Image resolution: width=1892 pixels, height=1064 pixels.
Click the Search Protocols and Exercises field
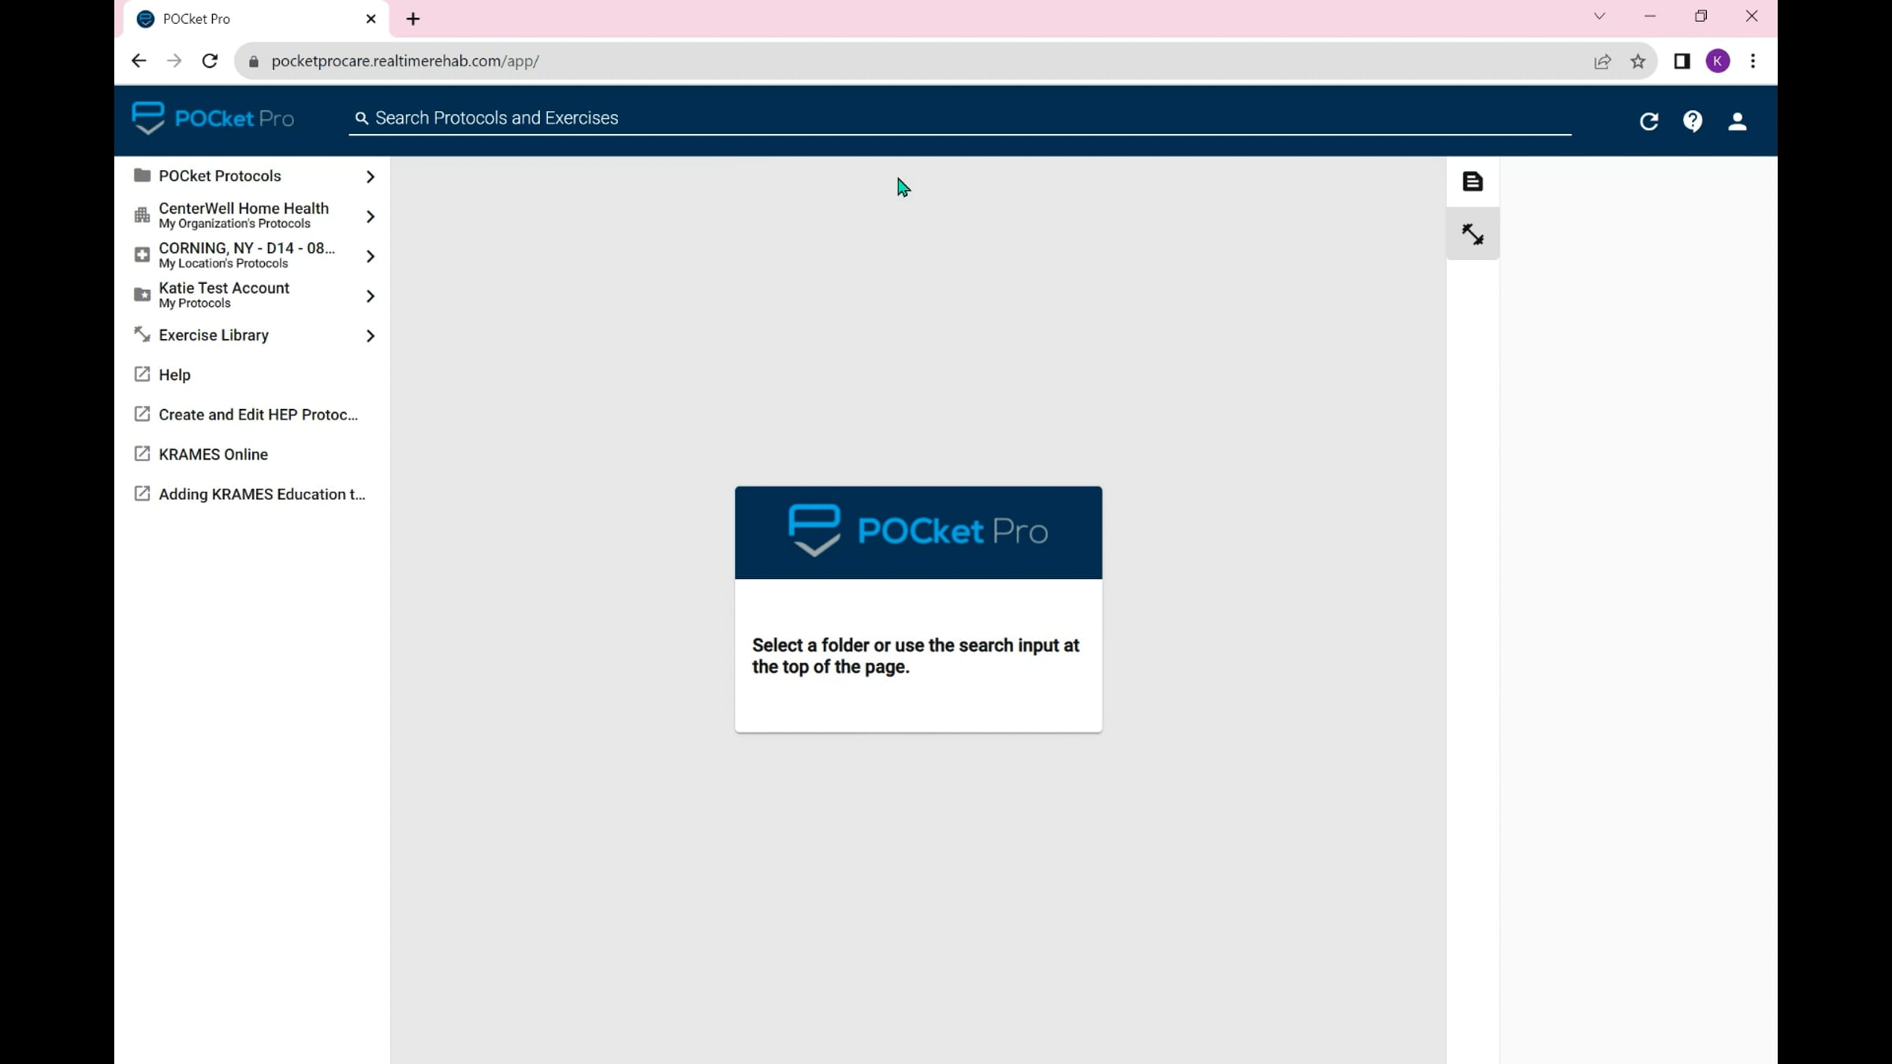(x=960, y=118)
